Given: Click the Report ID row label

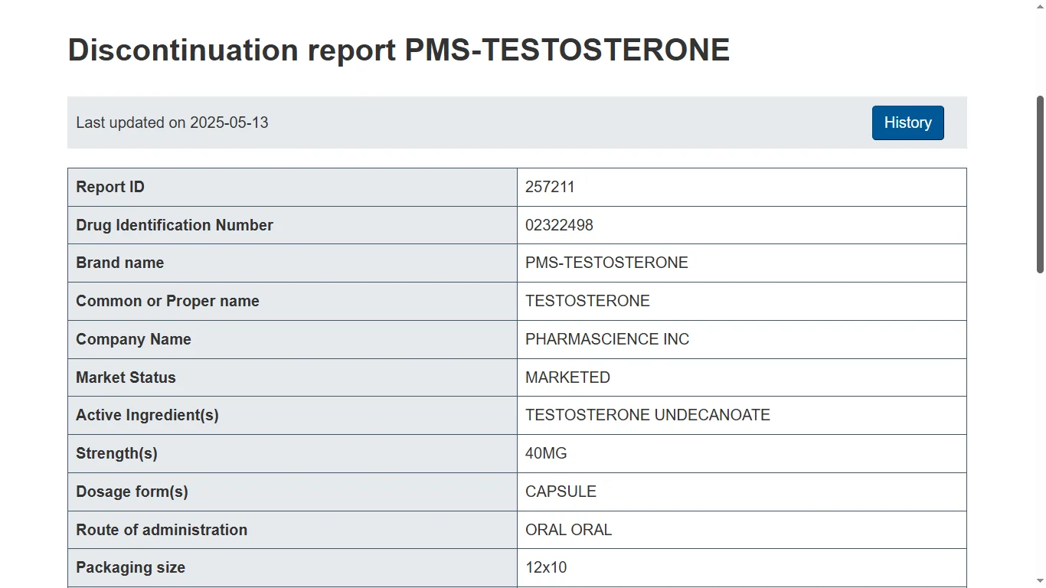Looking at the screenshot, I should click(x=110, y=187).
